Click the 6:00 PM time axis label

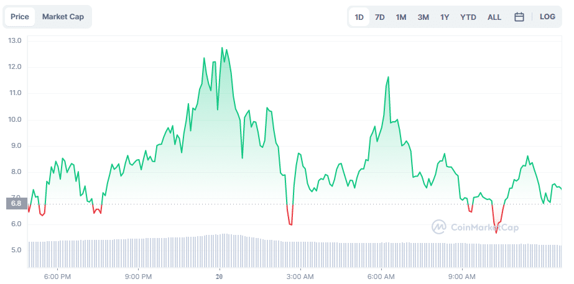click(58, 276)
